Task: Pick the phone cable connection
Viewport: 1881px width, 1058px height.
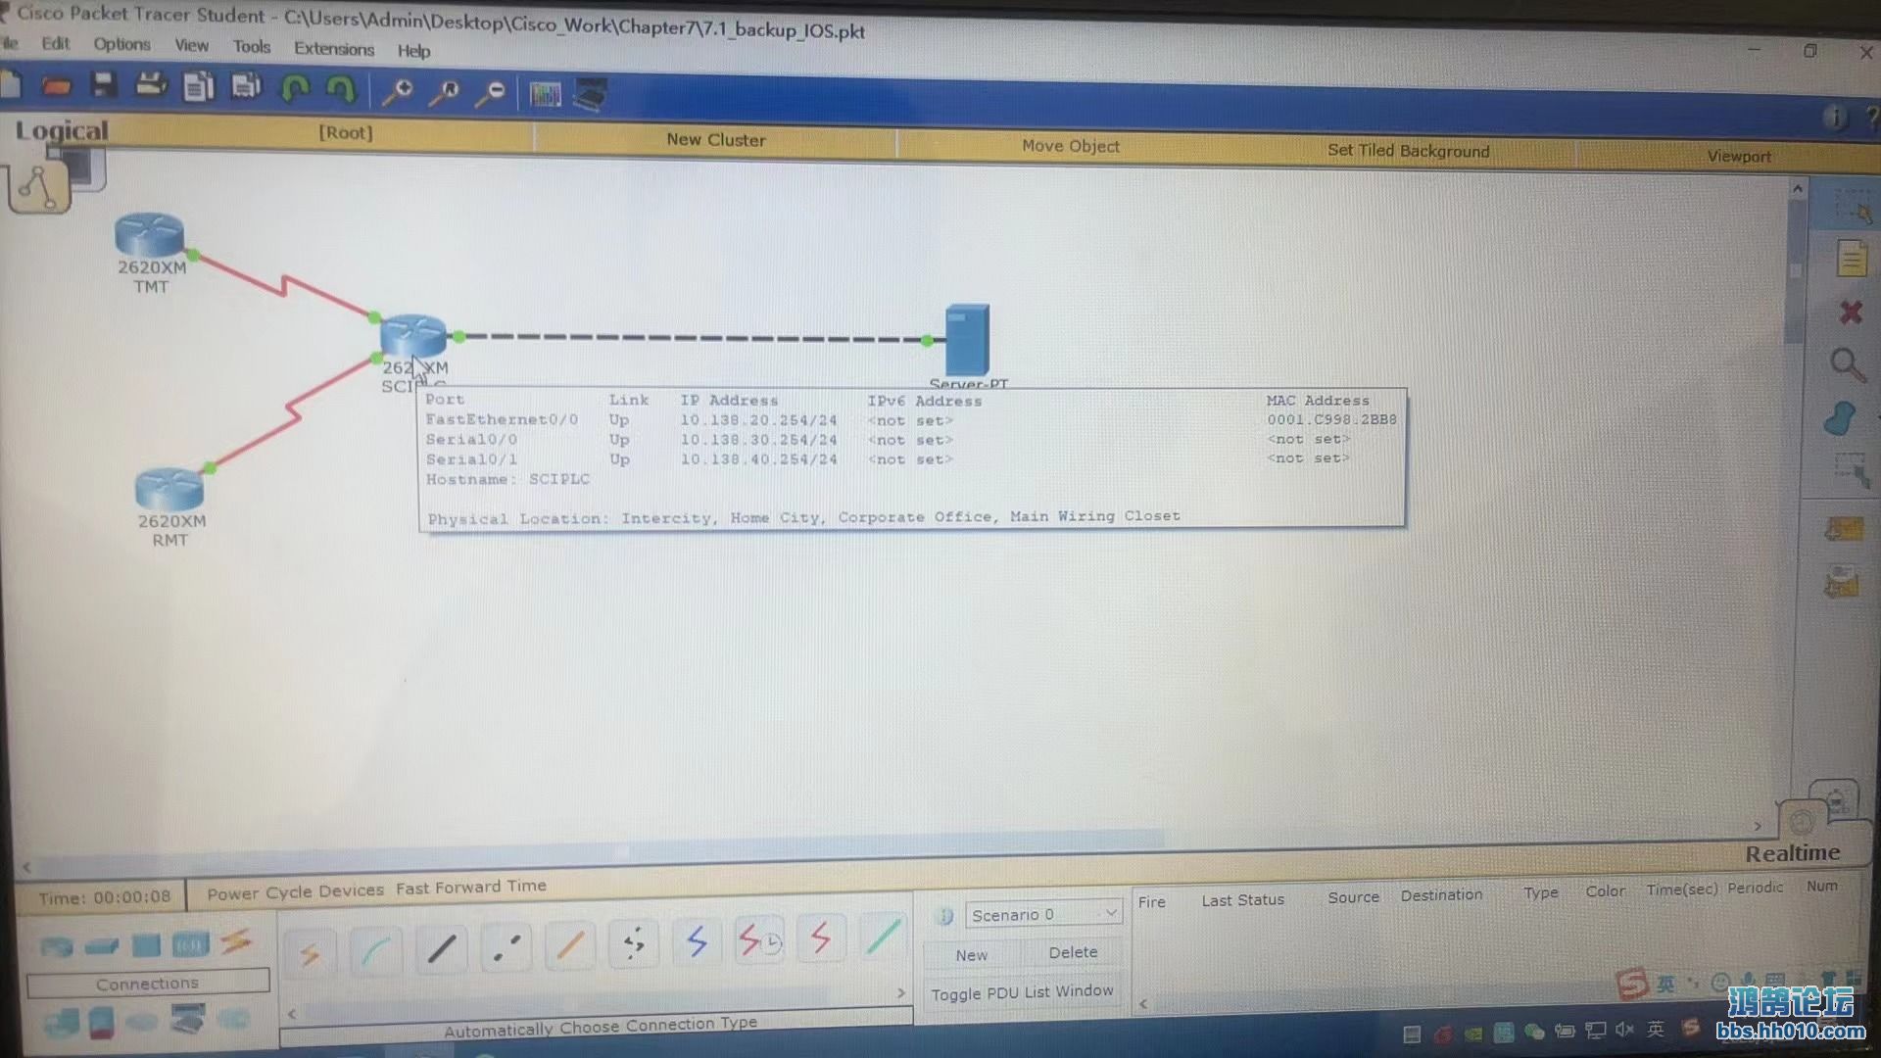Action: click(x=634, y=943)
